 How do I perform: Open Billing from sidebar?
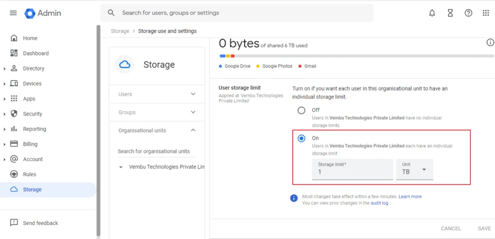(30, 144)
